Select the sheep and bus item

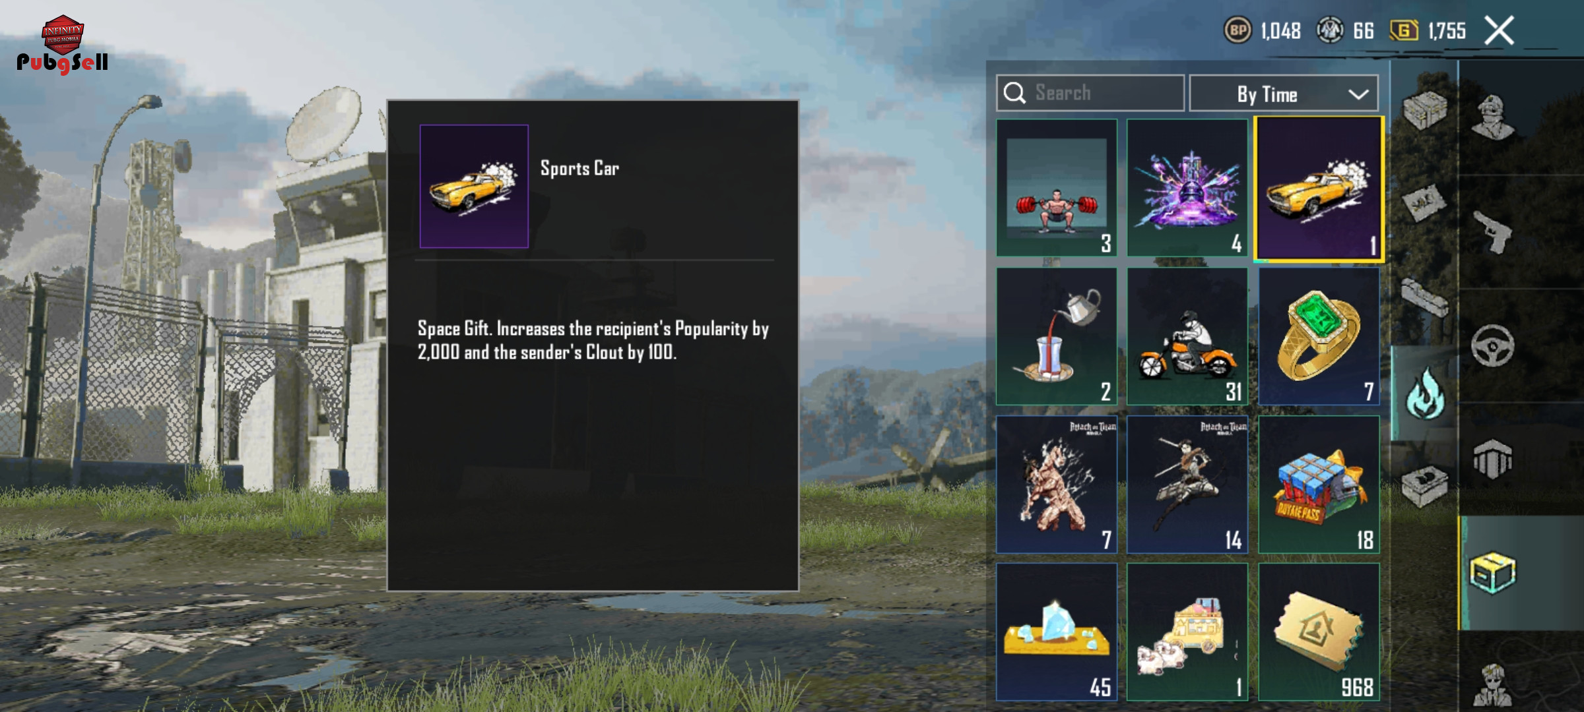click(1187, 632)
